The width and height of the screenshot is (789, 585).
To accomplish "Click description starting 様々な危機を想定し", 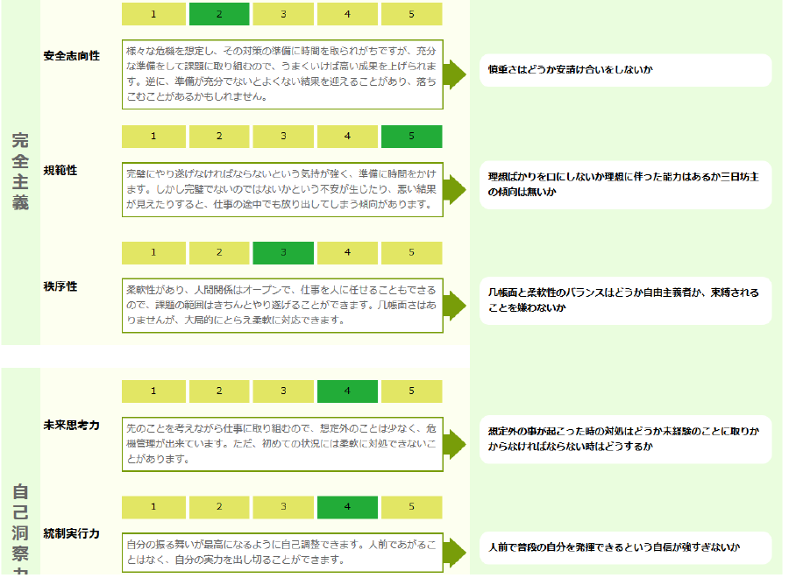I will [x=282, y=74].
